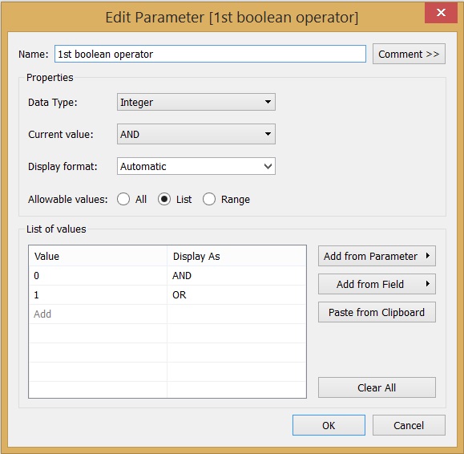Click Paste from Clipboard button
Image resolution: width=464 pixels, height=454 pixels.
[x=377, y=312]
